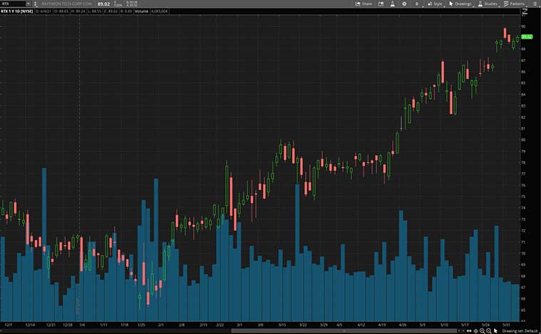Open the hamburger menu at toolbar end
The width and height of the screenshot is (541, 334).
click(535, 4)
